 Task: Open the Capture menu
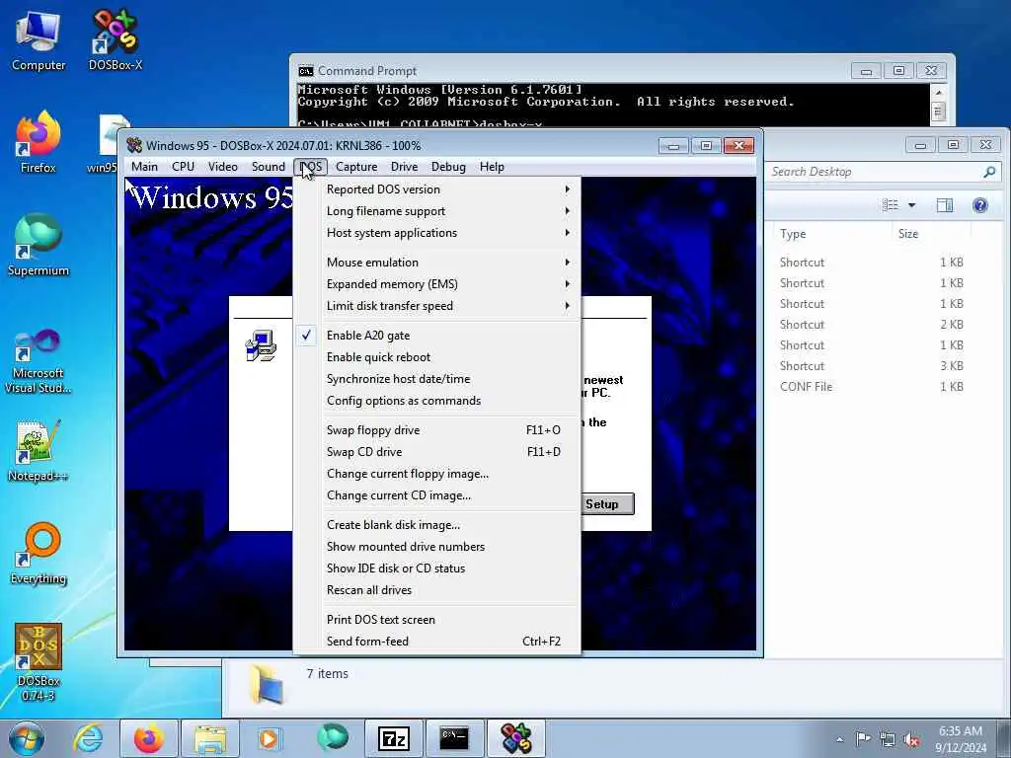point(356,167)
